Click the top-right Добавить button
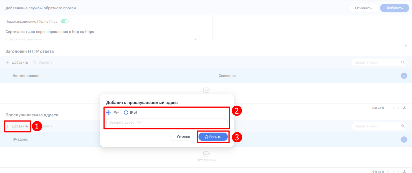The width and height of the screenshot is (412, 173). coord(394,8)
